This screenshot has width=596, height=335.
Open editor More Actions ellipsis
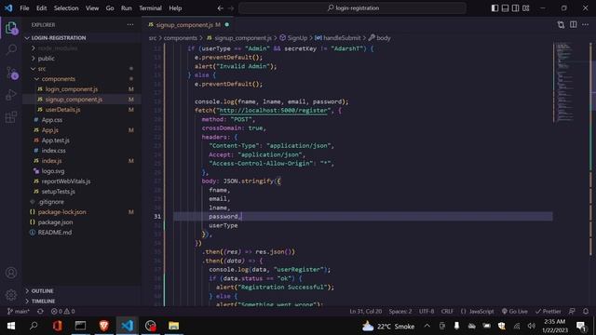coord(586,25)
